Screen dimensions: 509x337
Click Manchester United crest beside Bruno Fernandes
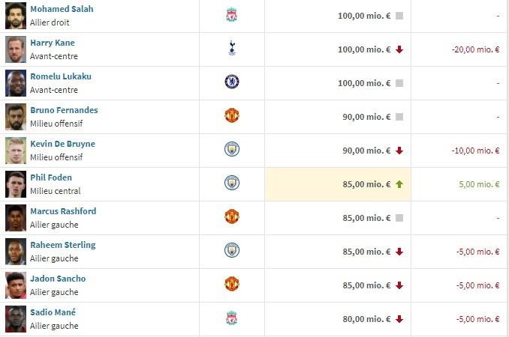click(232, 115)
